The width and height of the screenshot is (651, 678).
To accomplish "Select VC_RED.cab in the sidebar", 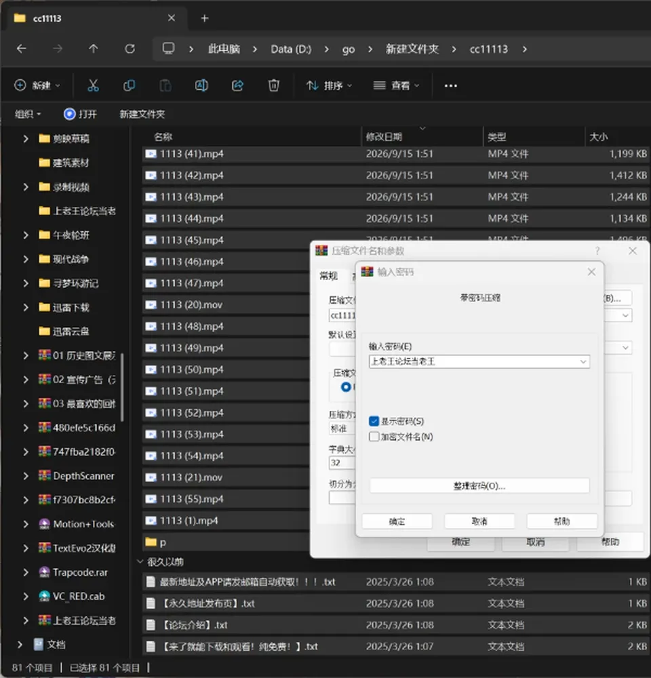I will click(79, 596).
